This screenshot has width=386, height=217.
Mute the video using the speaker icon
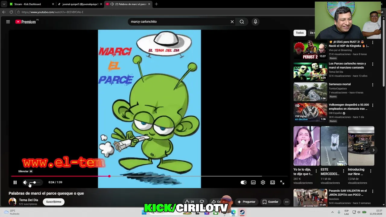[25, 182]
